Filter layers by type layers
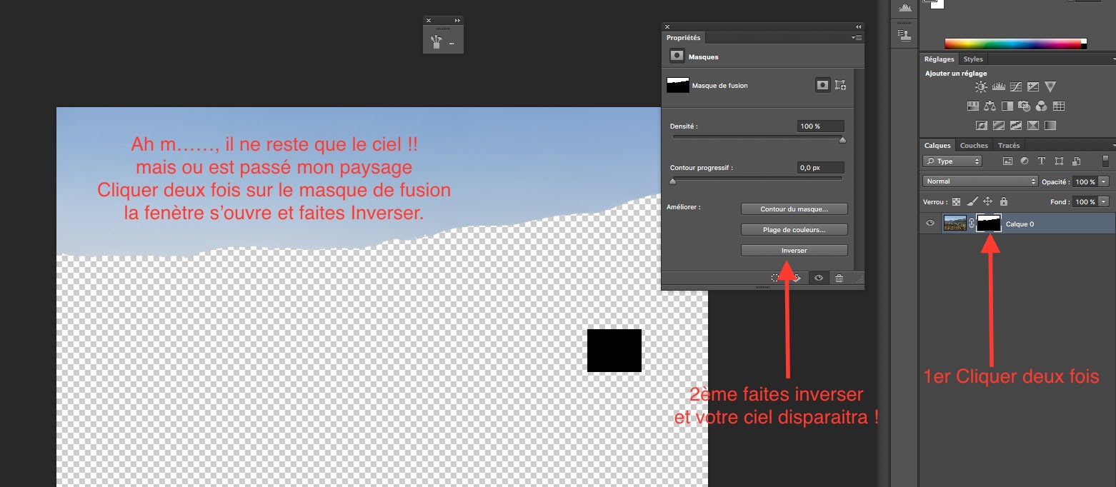 [1042, 161]
